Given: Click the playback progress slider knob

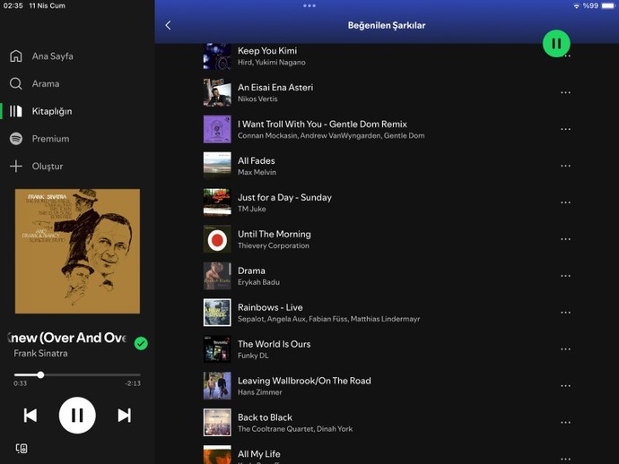Looking at the screenshot, I should click(40, 375).
